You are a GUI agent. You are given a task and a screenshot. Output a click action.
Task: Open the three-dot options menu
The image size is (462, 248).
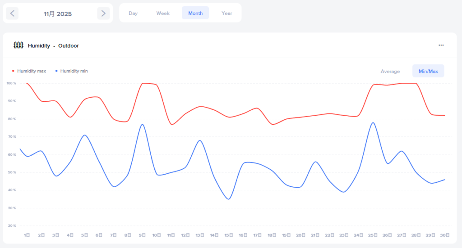click(x=441, y=45)
